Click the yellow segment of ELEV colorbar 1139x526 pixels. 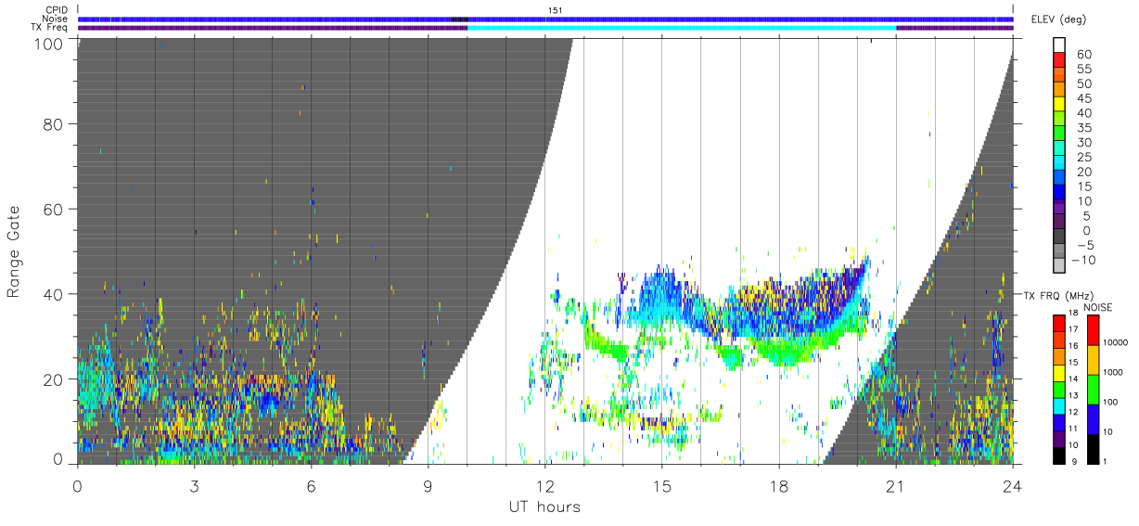point(1059,106)
